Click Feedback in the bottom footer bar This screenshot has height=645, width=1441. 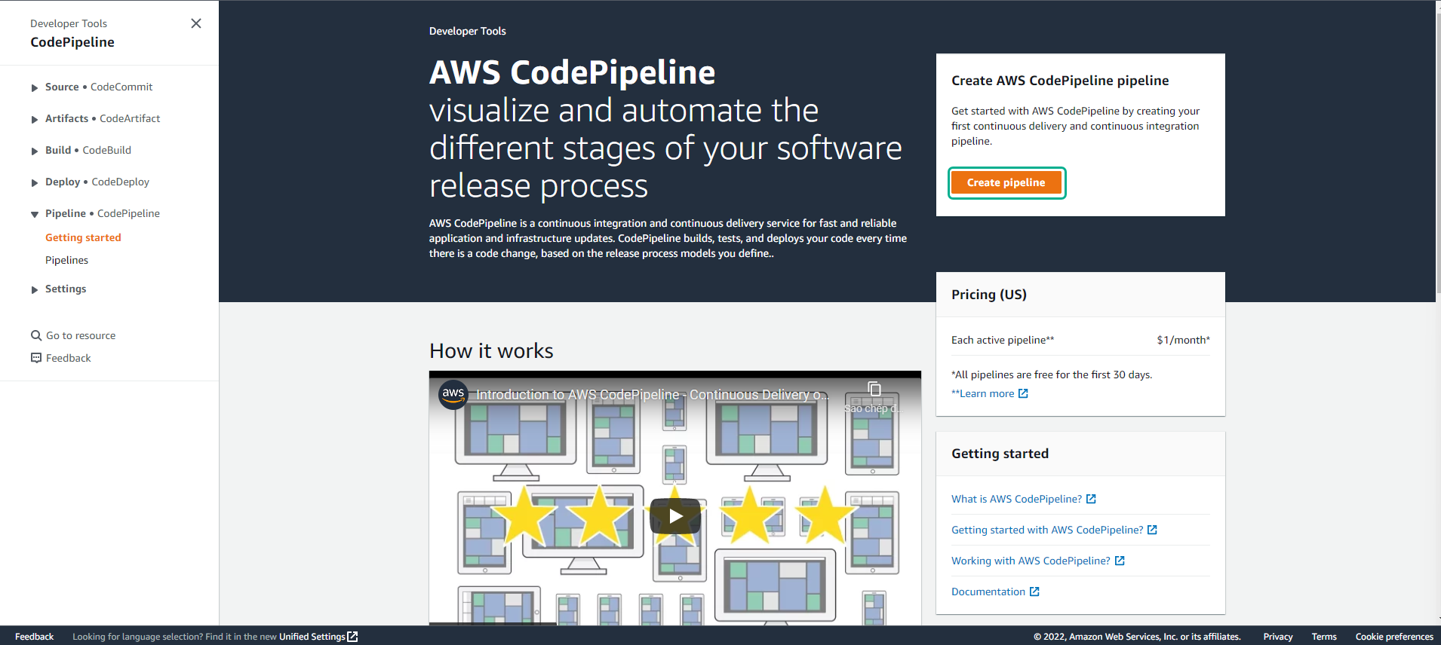click(34, 637)
